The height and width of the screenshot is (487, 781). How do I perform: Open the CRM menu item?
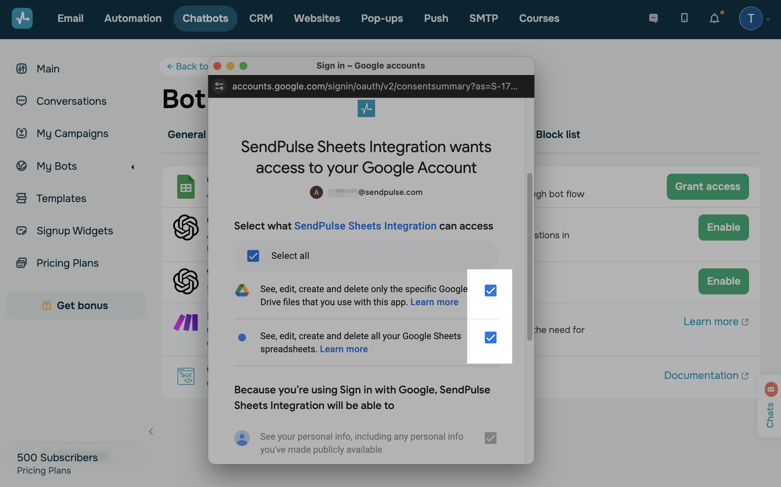261,18
